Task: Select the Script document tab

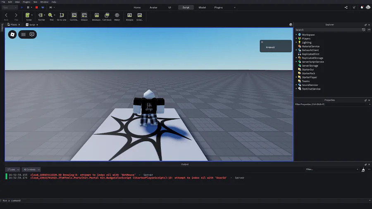Action: point(32,25)
